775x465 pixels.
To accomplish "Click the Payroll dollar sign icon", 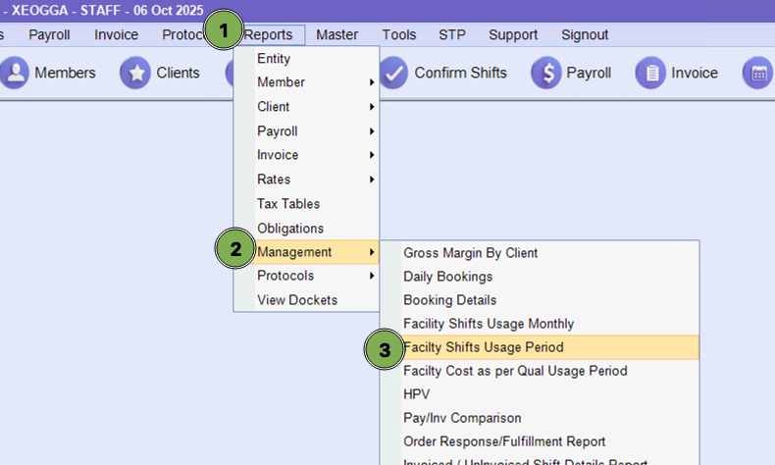I will tap(547, 73).
